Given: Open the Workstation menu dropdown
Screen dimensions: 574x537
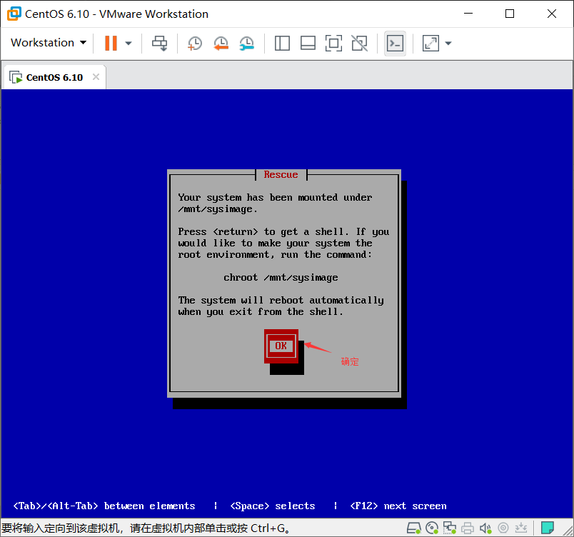Looking at the screenshot, I should click(x=49, y=43).
